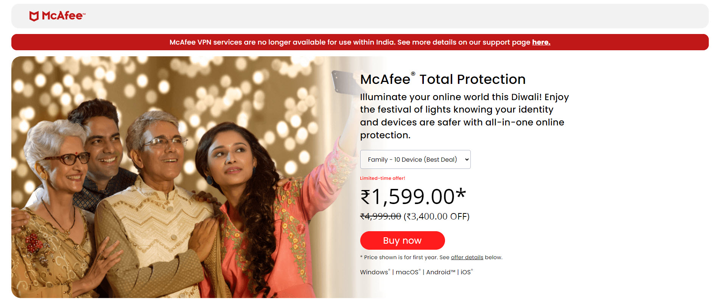Click the struck-through ₹4,999.00 original price

click(380, 216)
